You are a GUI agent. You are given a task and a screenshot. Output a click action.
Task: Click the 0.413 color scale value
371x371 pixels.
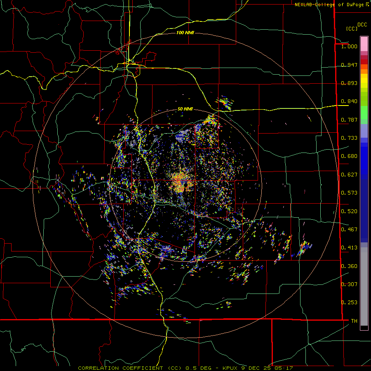tap(349, 248)
